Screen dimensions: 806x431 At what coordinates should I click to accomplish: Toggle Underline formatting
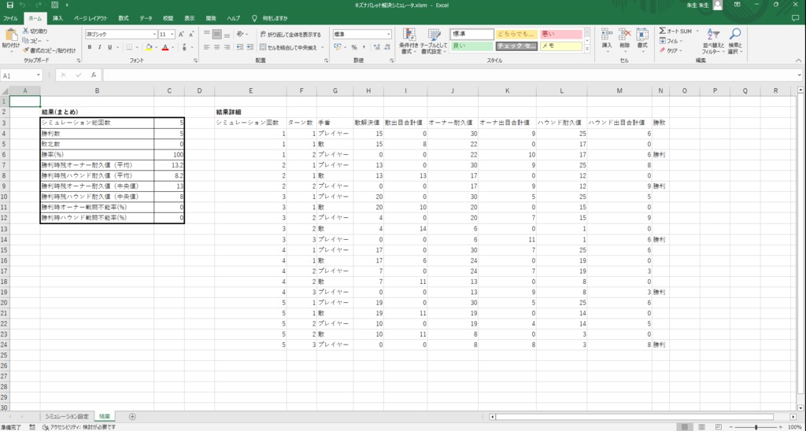109,47
